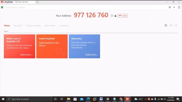This screenshot has width=182, height=102.
Task: Click the Invite button
Action: pyautogui.click(x=123, y=16)
